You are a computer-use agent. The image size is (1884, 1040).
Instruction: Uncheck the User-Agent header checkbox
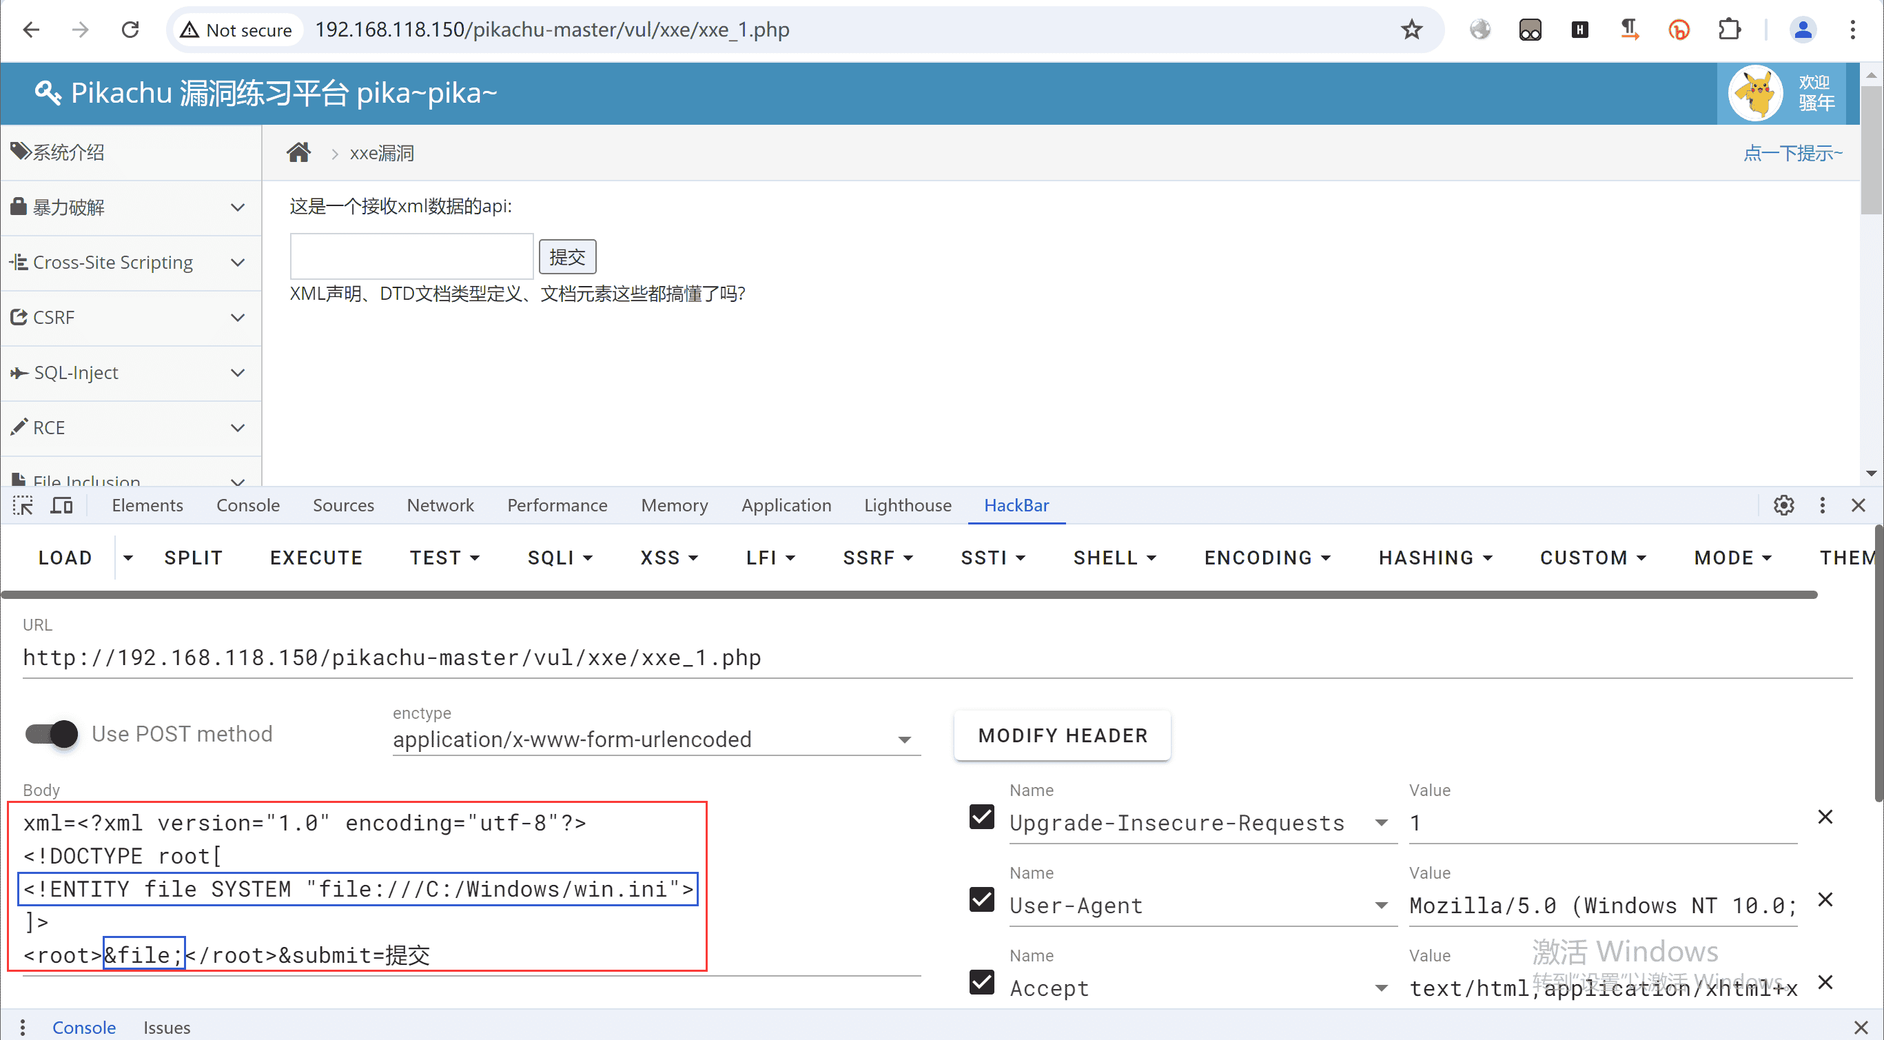point(981,899)
